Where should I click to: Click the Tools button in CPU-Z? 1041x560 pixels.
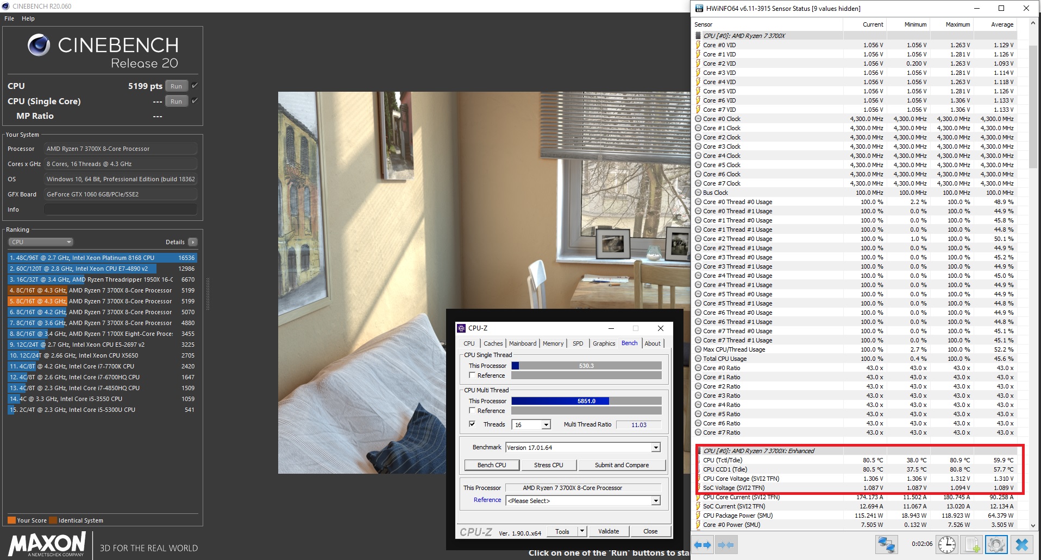point(562,531)
